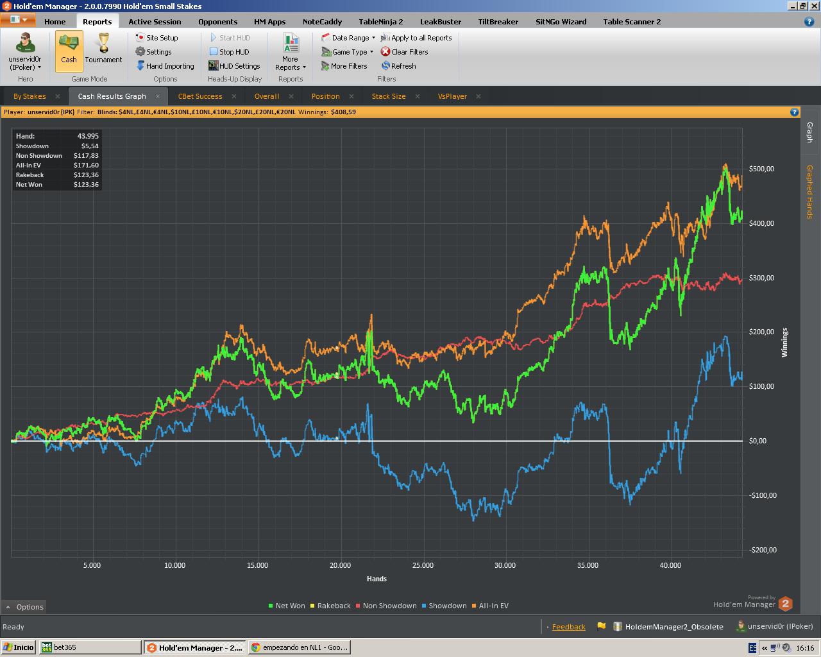Switch to the Stack Size report tab
Screen dimensions: 821x657
pos(389,96)
